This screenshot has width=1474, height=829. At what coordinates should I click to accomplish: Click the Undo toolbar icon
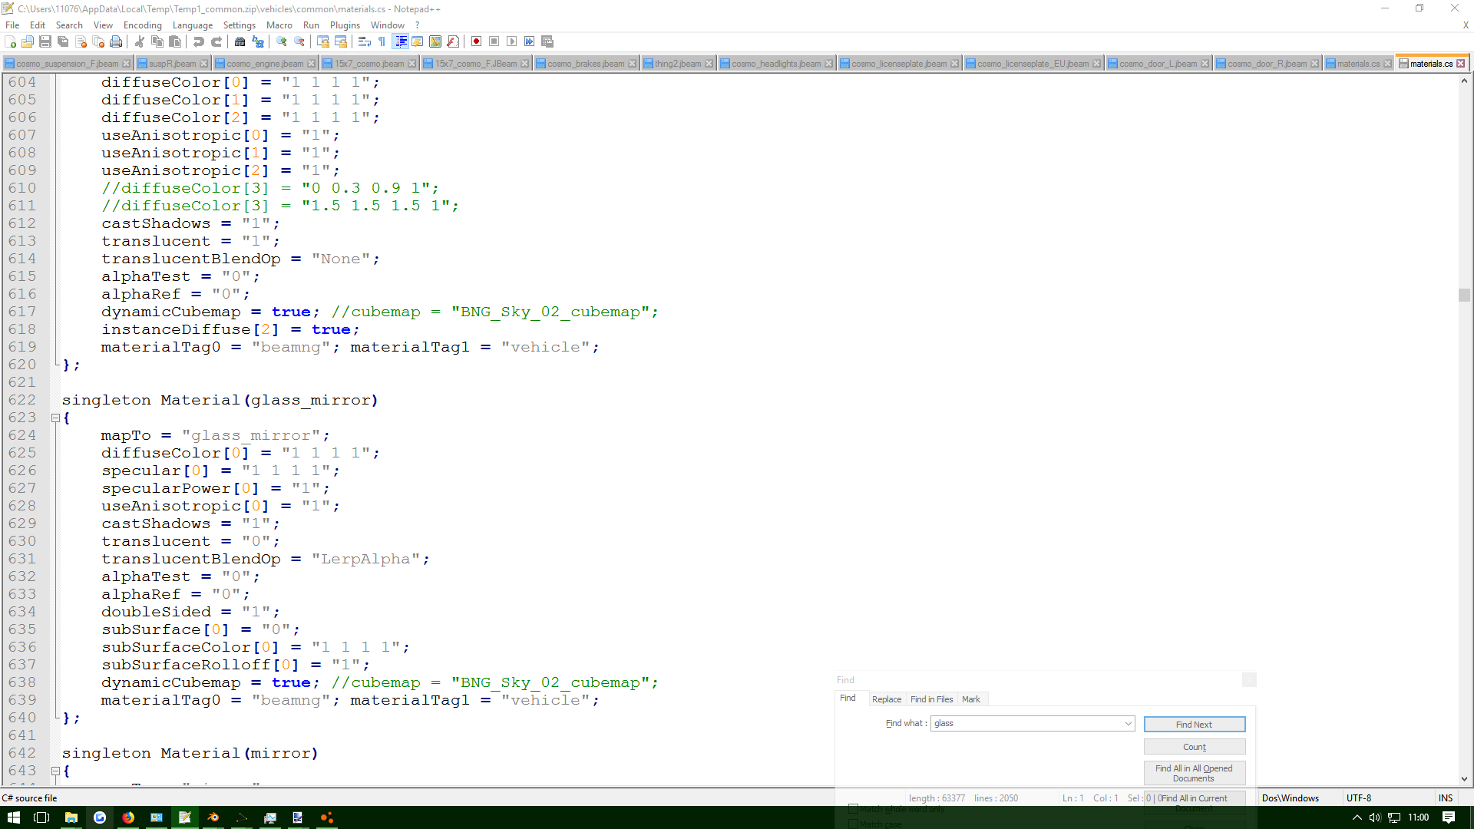198,41
